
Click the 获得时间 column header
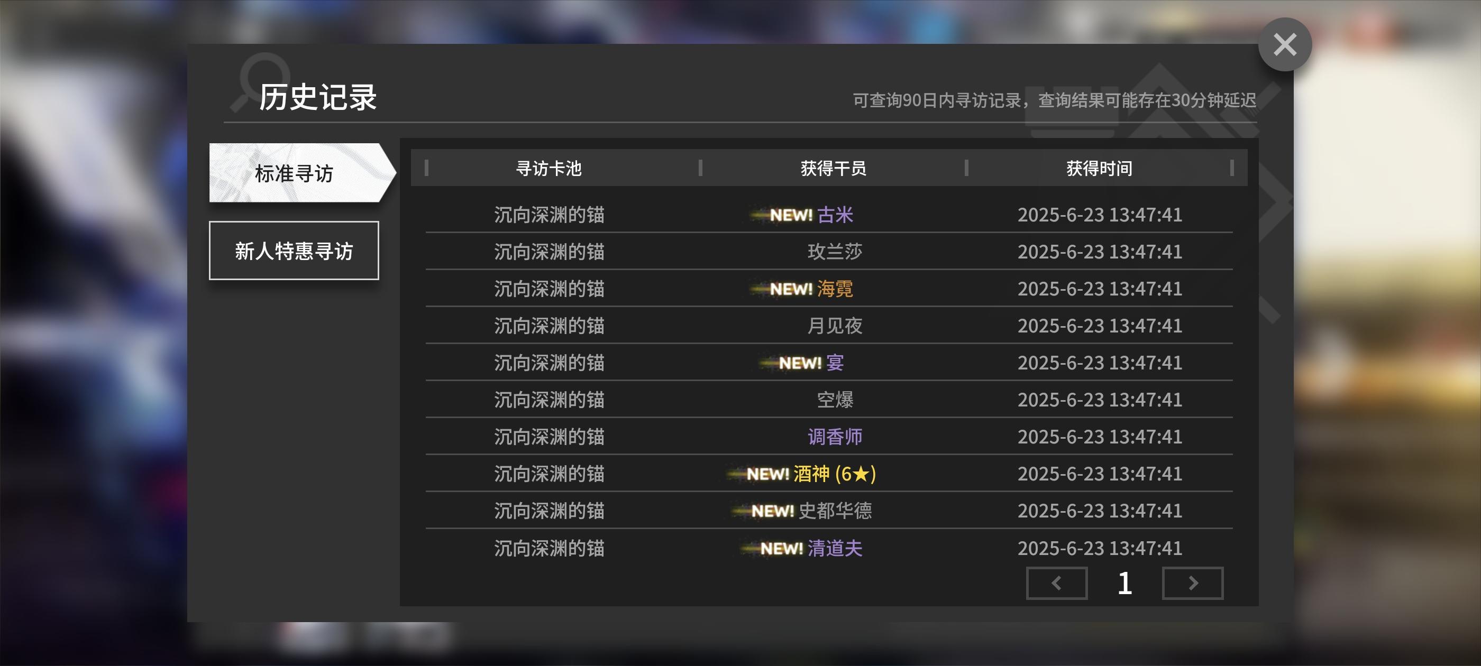click(x=1099, y=169)
